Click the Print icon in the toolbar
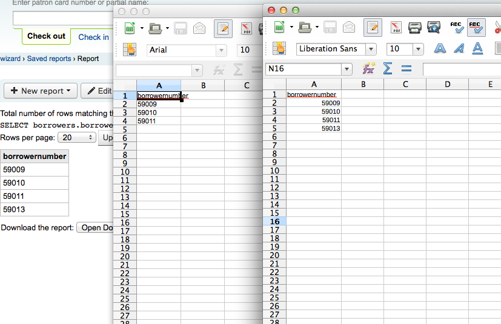The width and height of the screenshot is (501, 324). pos(414,27)
